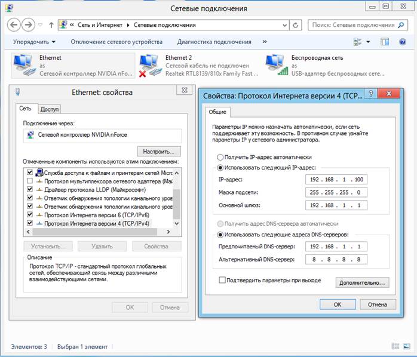
Task: Open recent locations dropdown near Forward
Action: coord(40,25)
